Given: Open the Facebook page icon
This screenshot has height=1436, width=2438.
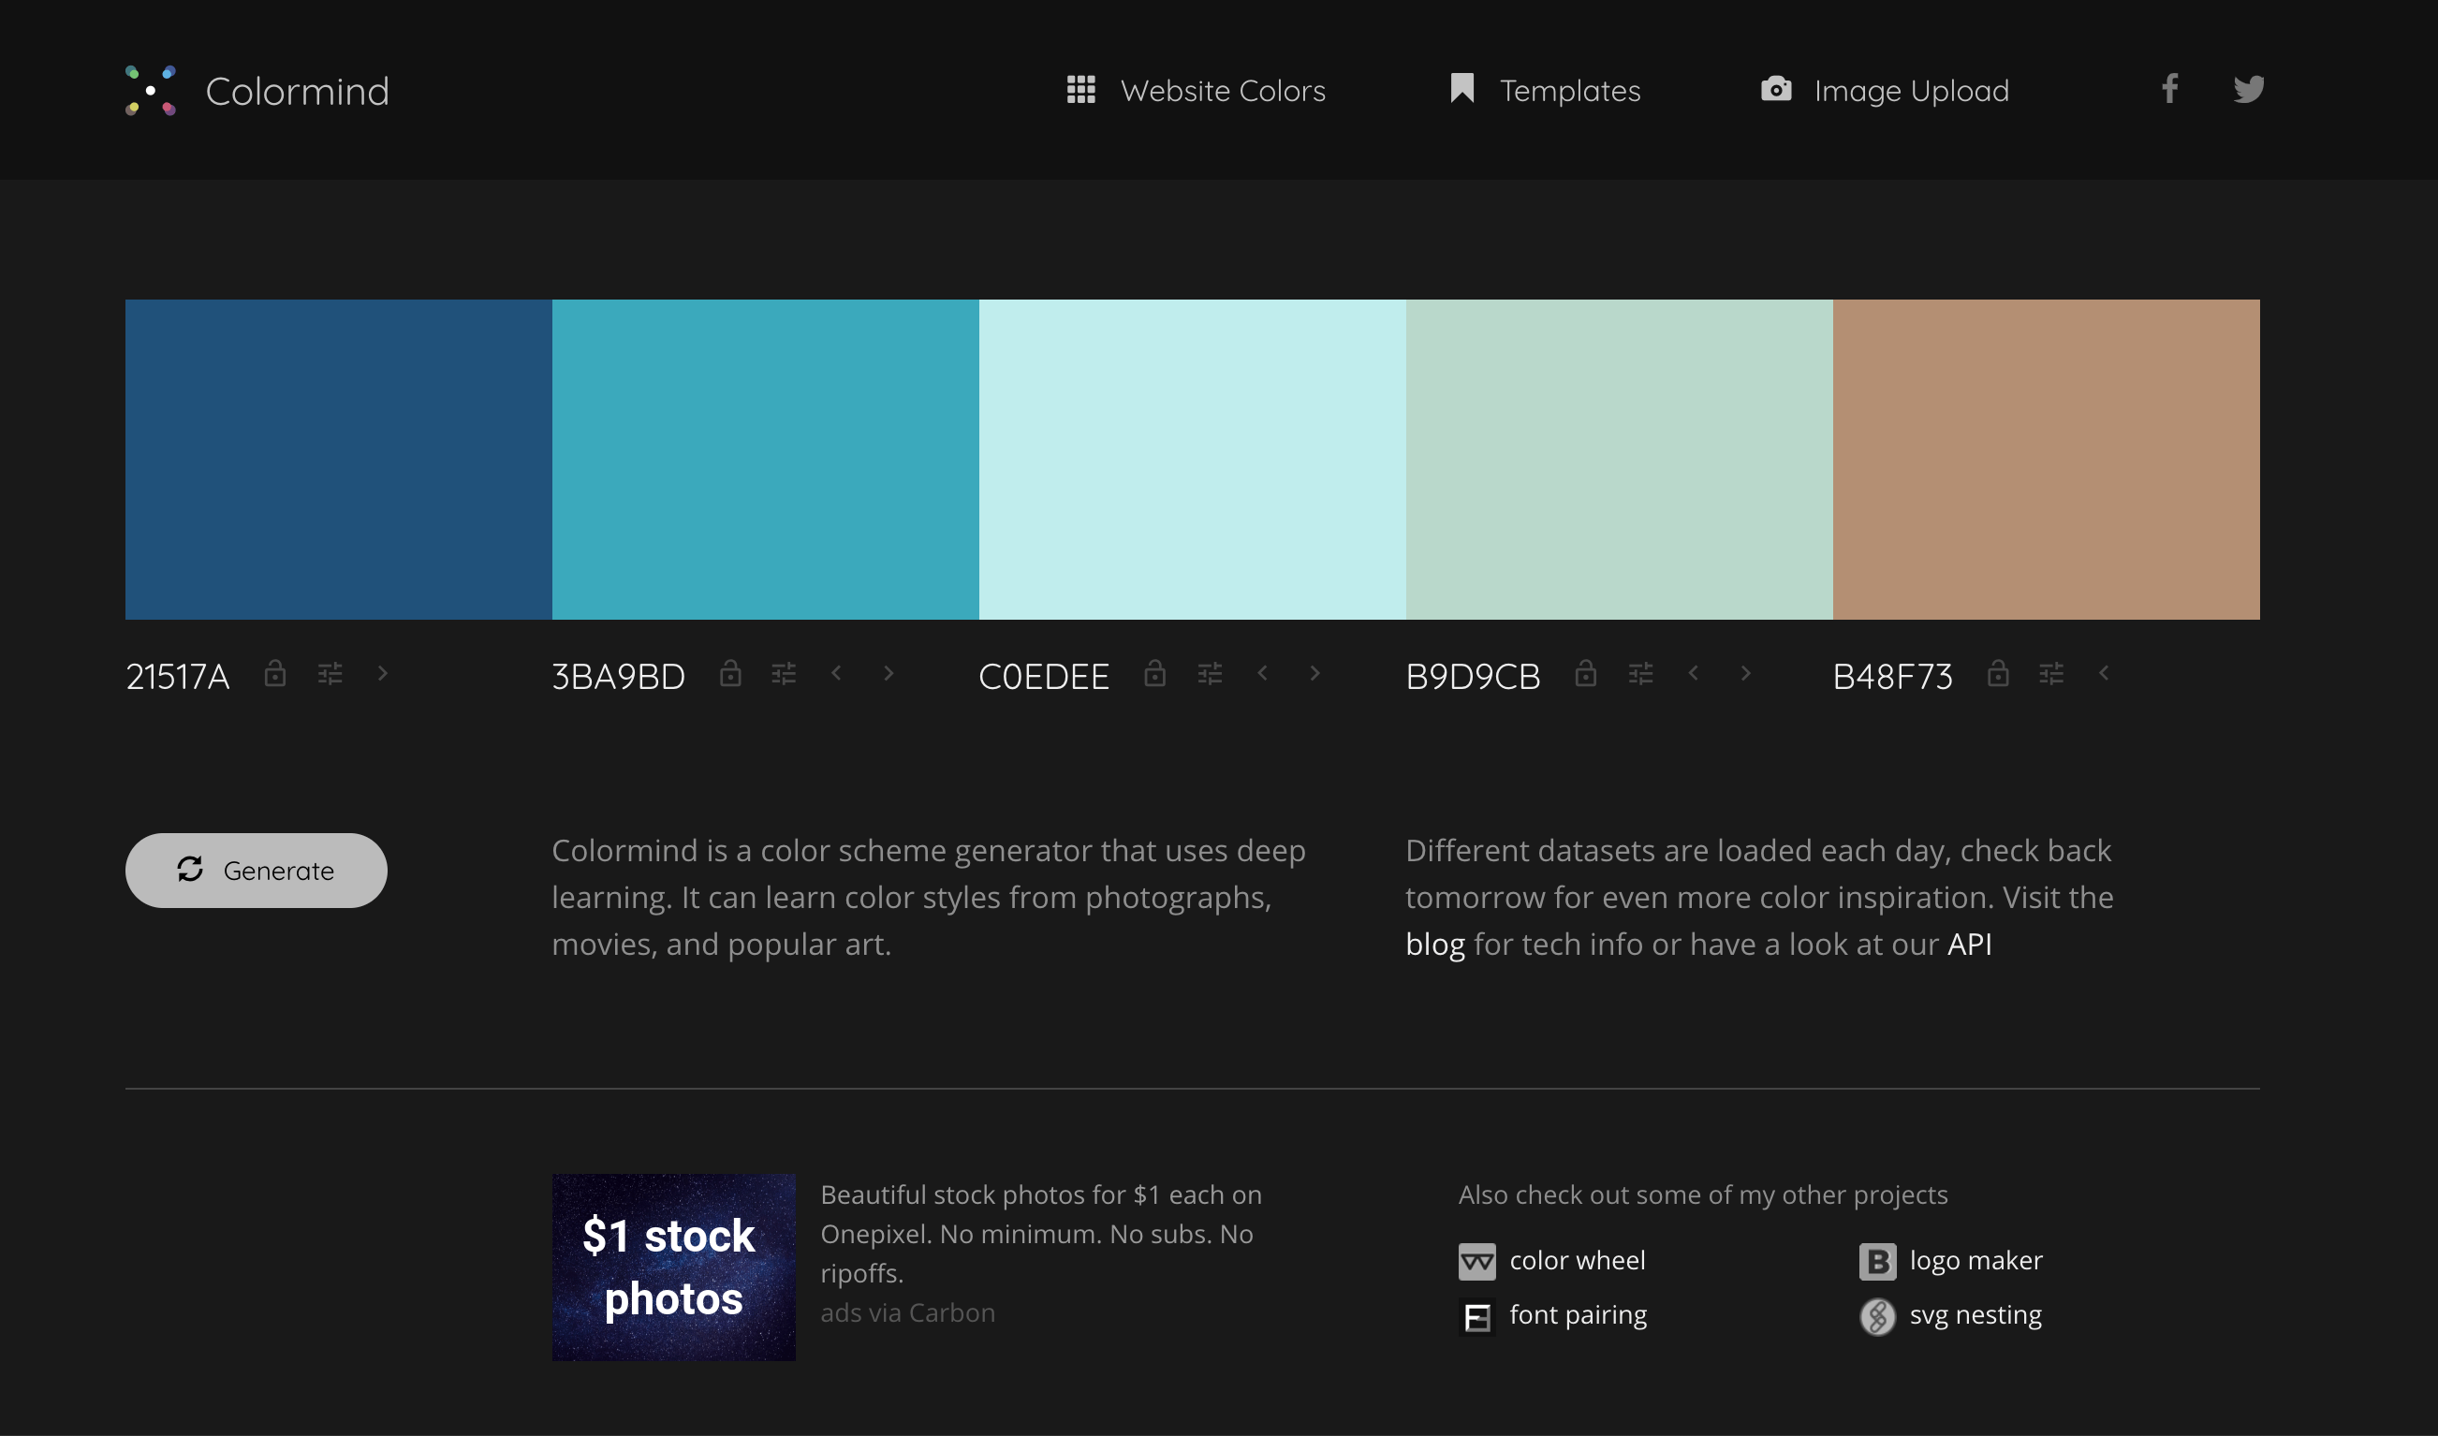Looking at the screenshot, I should [x=2170, y=88].
